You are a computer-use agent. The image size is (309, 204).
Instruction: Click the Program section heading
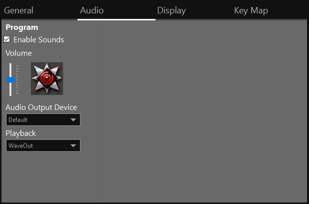pos(22,28)
